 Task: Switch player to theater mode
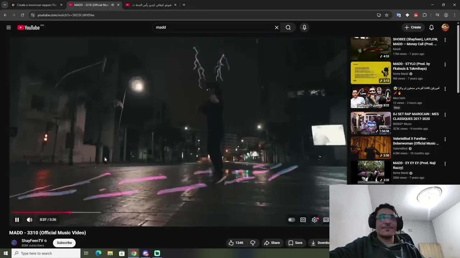(x=326, y=220)
